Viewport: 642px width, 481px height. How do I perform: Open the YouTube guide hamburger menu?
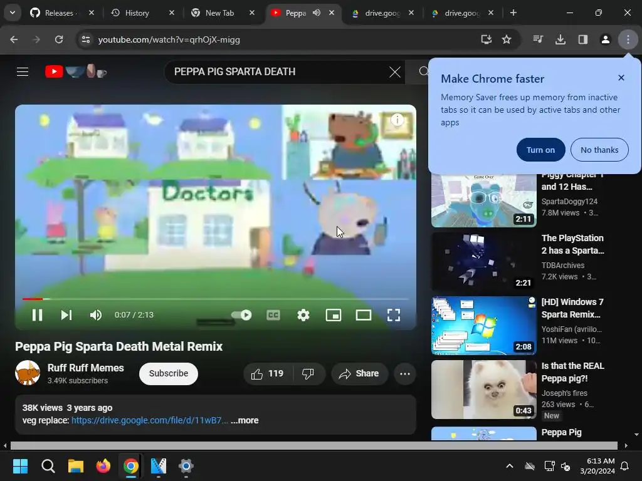point(23,72)
